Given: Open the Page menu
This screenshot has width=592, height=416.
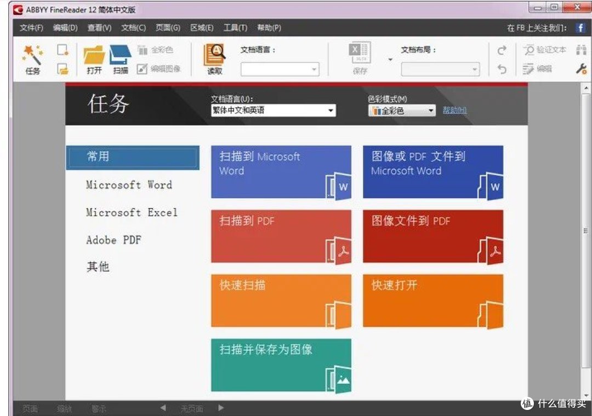Looking at the screenshot, I should (x=168, y=27).
